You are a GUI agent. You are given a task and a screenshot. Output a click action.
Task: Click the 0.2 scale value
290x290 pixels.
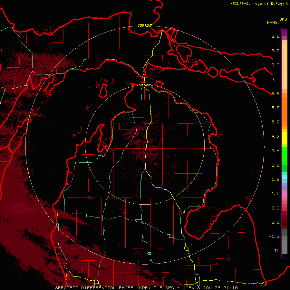tap(275, 208)
